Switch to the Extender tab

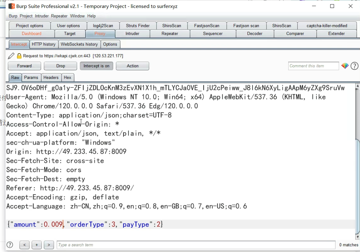coord(336,34)
